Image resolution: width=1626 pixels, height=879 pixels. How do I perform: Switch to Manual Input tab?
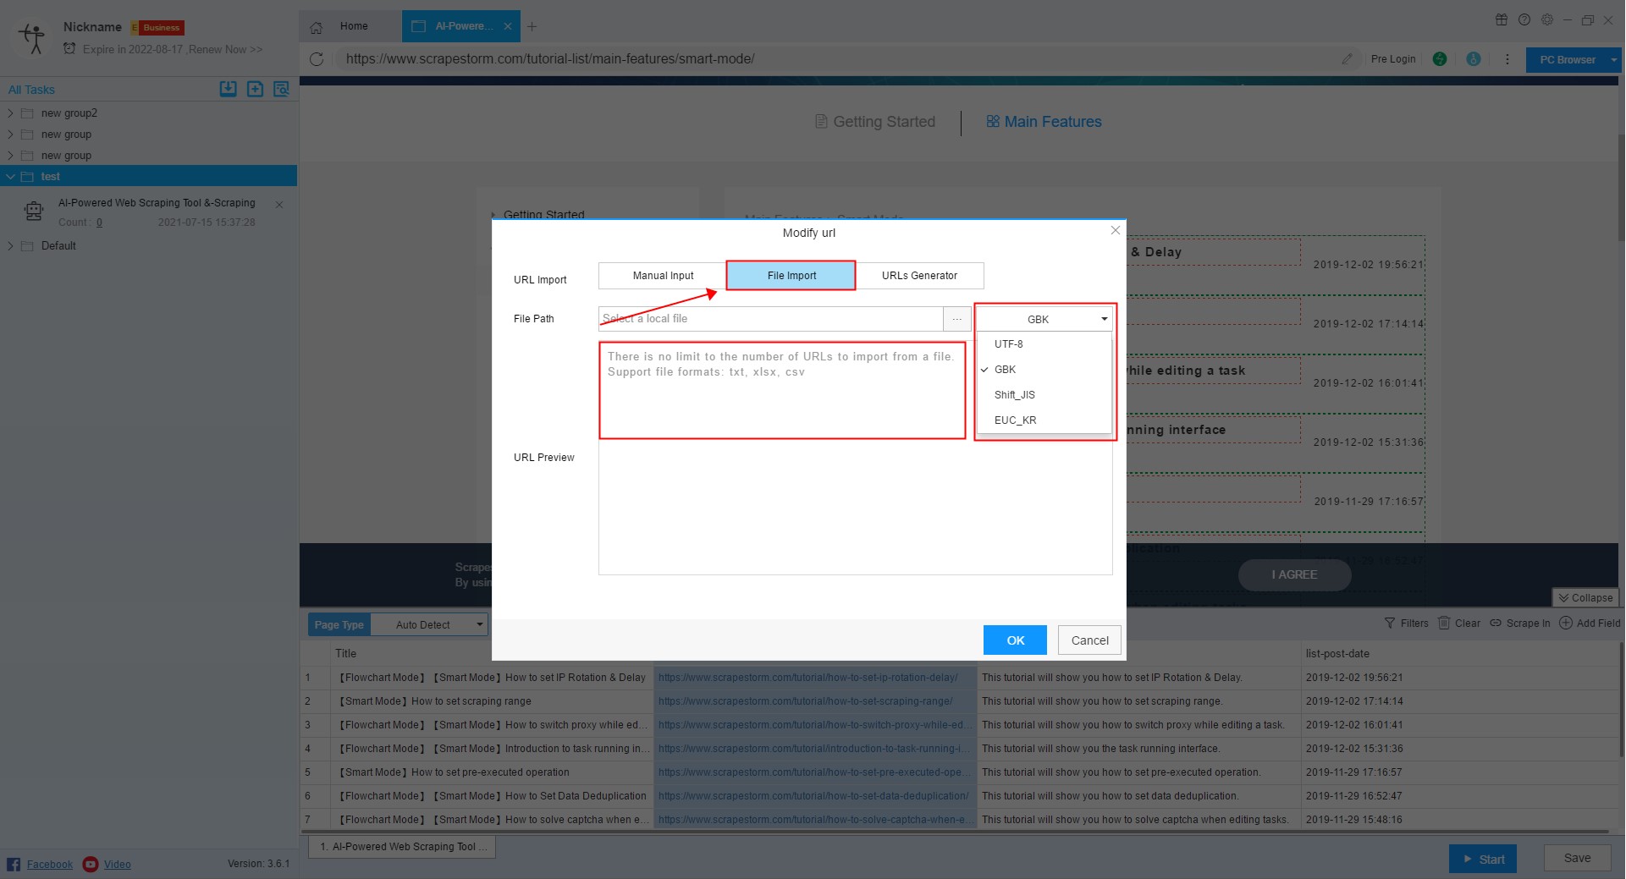(663, 276)
